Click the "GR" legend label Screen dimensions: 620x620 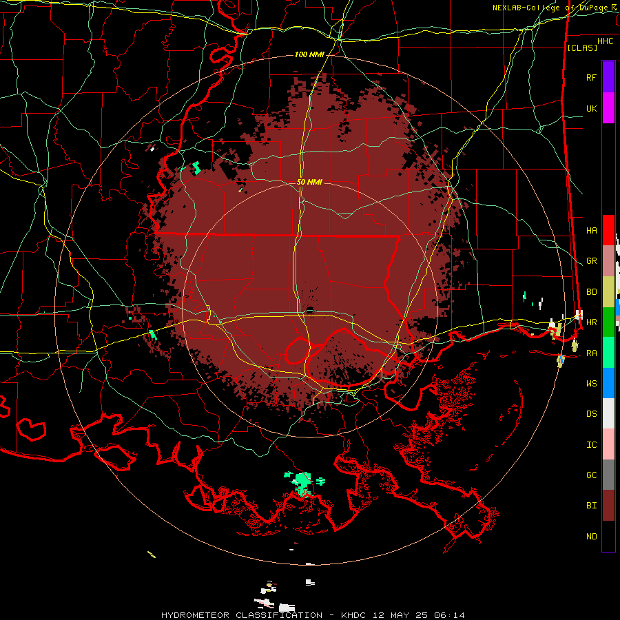point(591,261)
